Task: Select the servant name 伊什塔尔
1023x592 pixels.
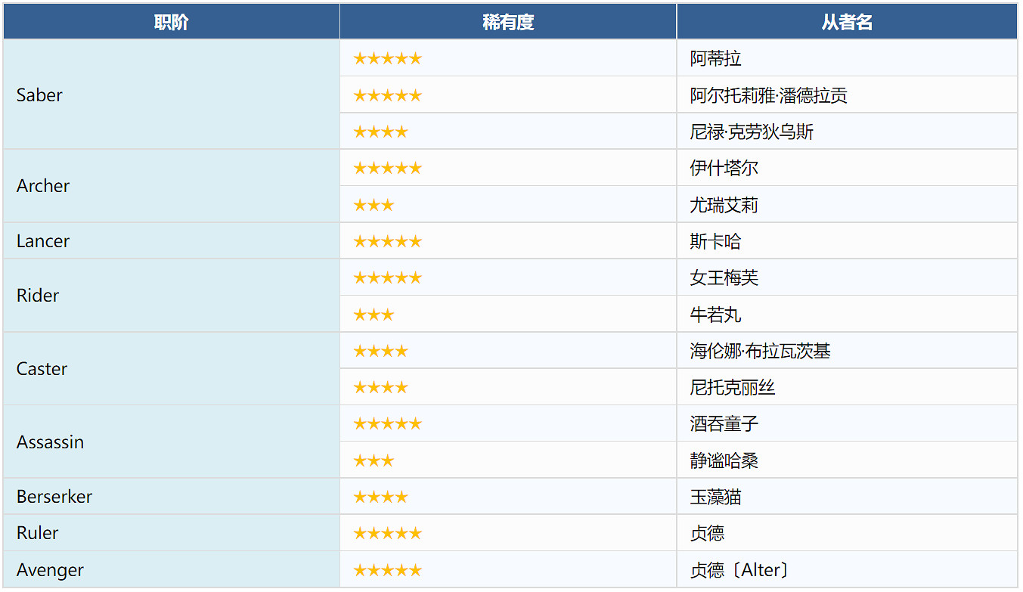Action: pyautogui.click(x=724, y=169)
